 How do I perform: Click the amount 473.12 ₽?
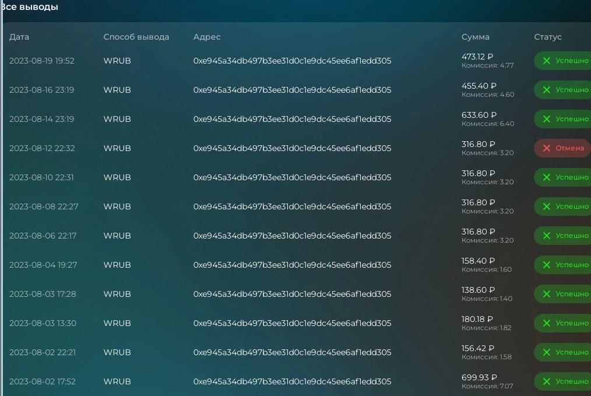coord(477,57)
